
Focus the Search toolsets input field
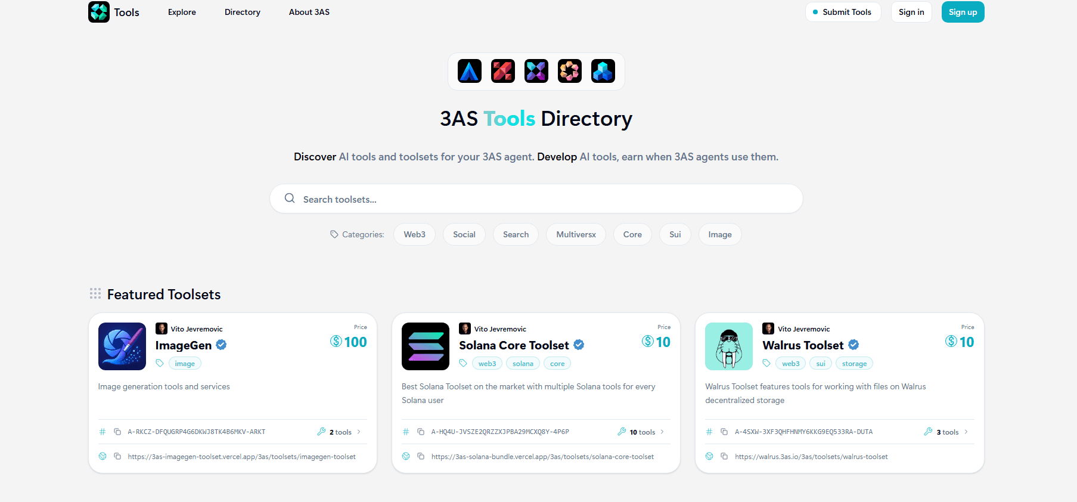pyautogui.click(x=536, y=199)
